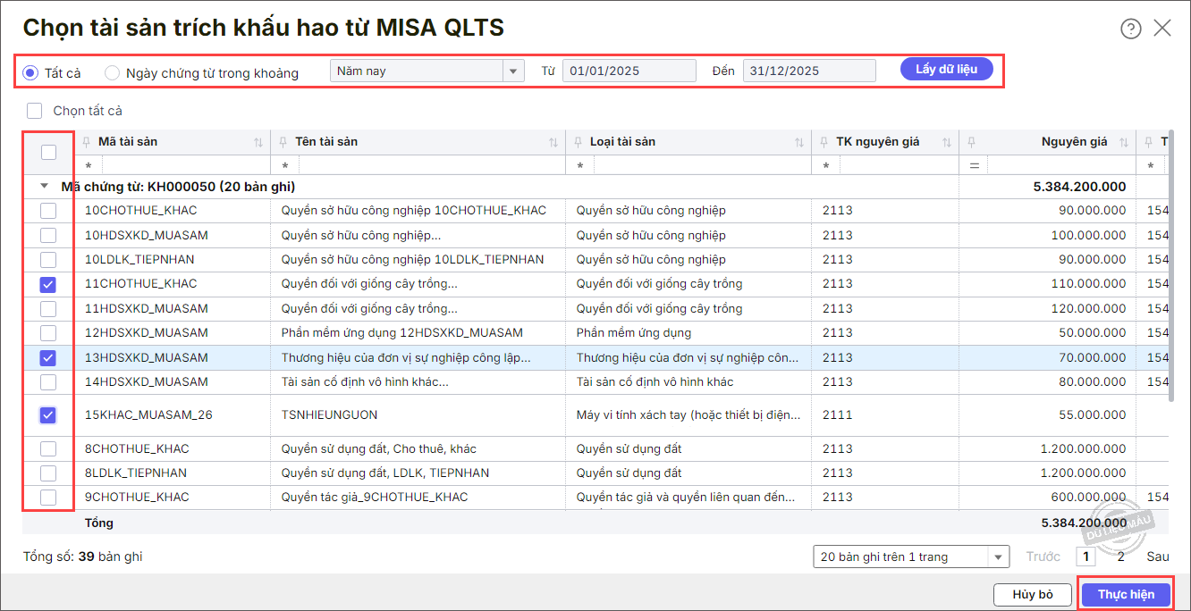Click the Thực hiện button
Image resolution: width=1191 pixels, height=611 pixels.
click(1126, 594)
